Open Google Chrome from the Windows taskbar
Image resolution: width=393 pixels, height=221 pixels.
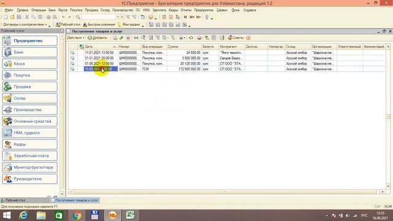(x=77, y=215)
